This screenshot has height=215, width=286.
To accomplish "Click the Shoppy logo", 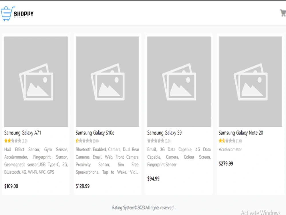I will click(17, 14).
